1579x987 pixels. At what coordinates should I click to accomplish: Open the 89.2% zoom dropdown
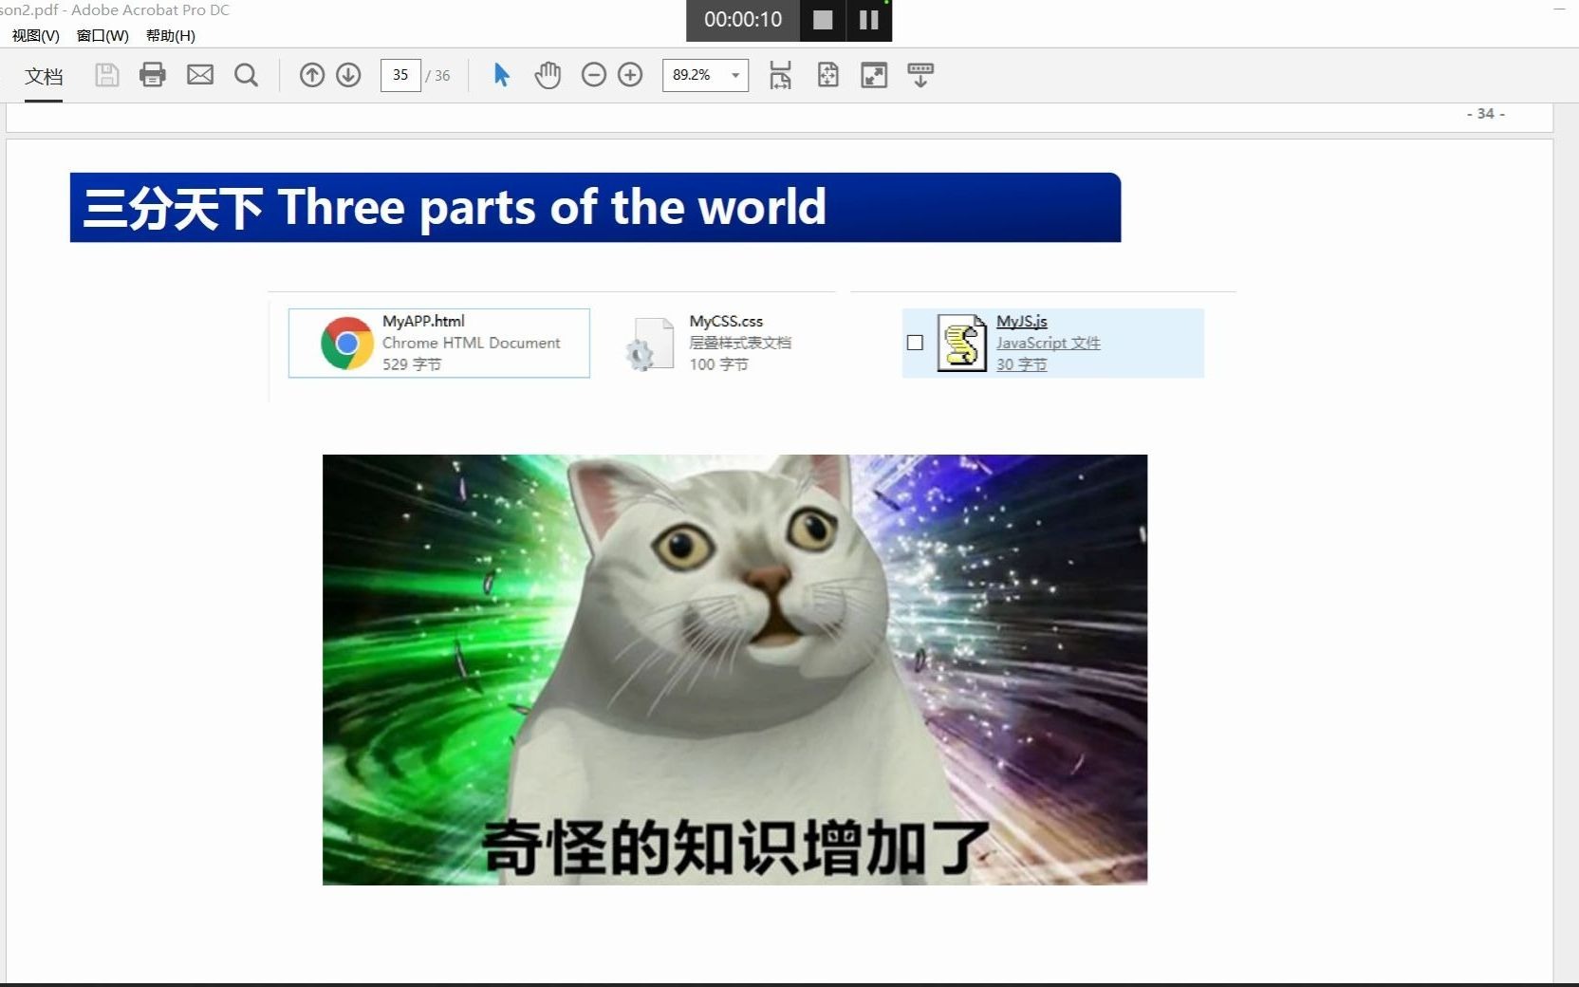tap(705, 75)
